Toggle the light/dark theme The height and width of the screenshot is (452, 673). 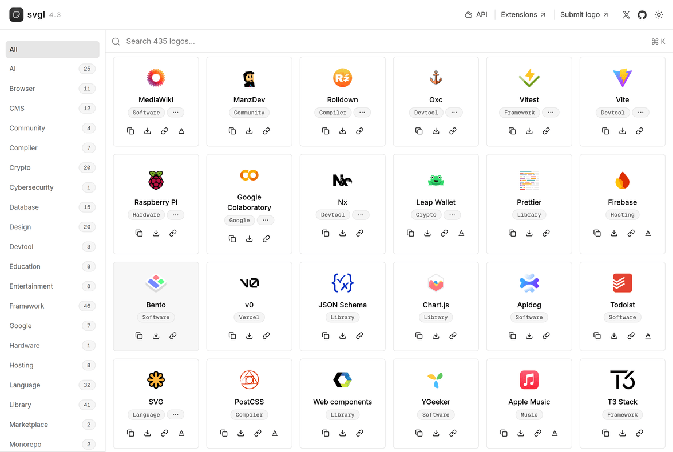[659, 15]
